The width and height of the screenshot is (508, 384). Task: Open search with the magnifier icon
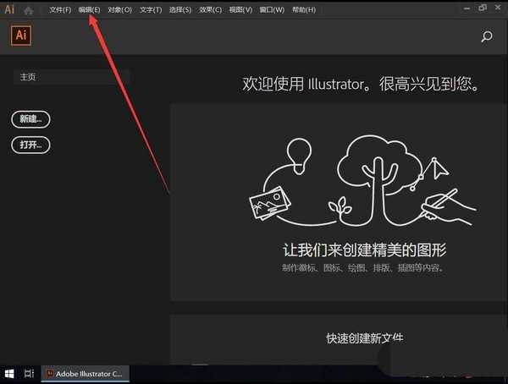click(x=487, y=36)
